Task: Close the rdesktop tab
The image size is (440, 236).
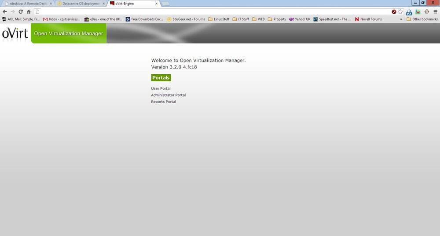Action: click(51, 4)
